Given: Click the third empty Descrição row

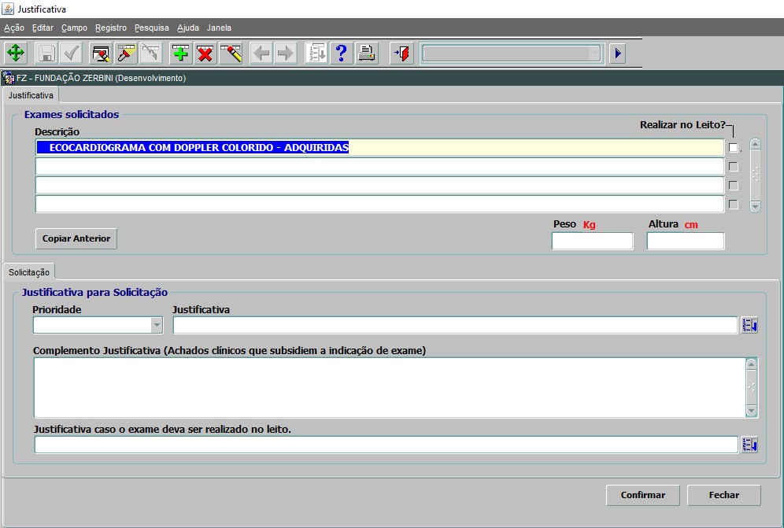Looking at the screenshot, I should point(379,186).
